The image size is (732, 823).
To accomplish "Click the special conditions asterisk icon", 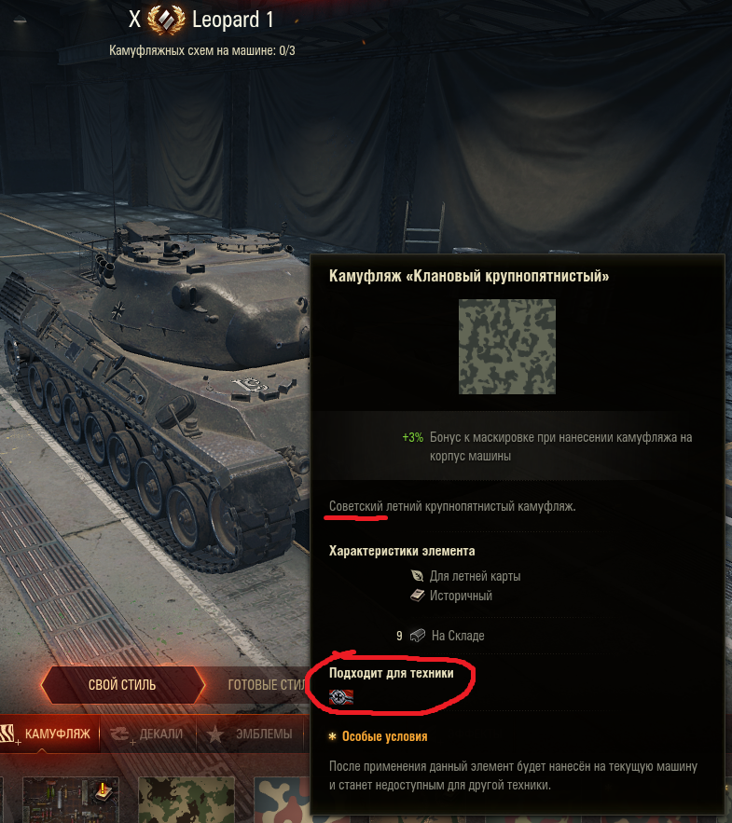I will 332,736.
